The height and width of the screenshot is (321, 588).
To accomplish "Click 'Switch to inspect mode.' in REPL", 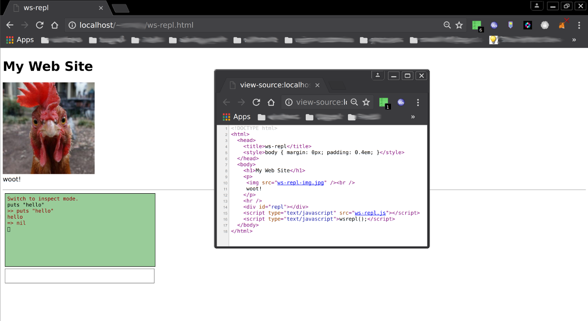I will point(43,199).
